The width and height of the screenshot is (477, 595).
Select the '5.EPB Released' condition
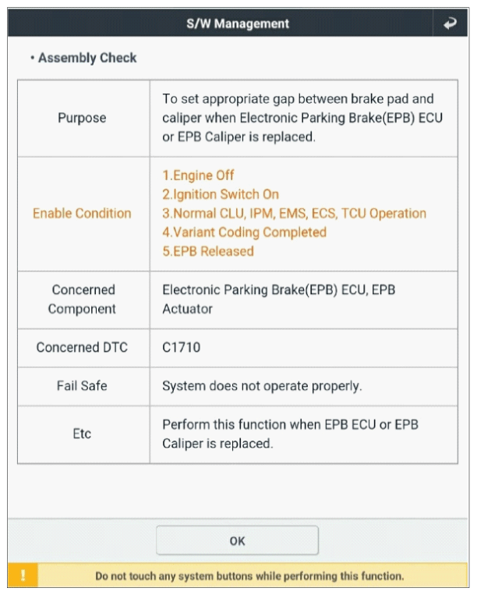[208, 251]
